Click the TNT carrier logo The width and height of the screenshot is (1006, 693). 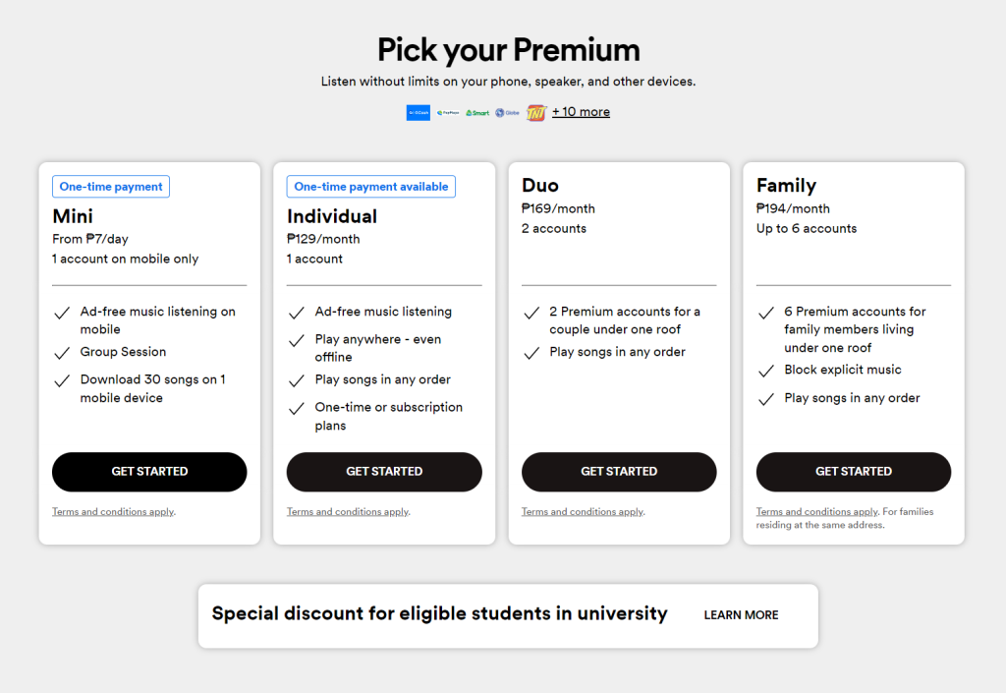535,113
